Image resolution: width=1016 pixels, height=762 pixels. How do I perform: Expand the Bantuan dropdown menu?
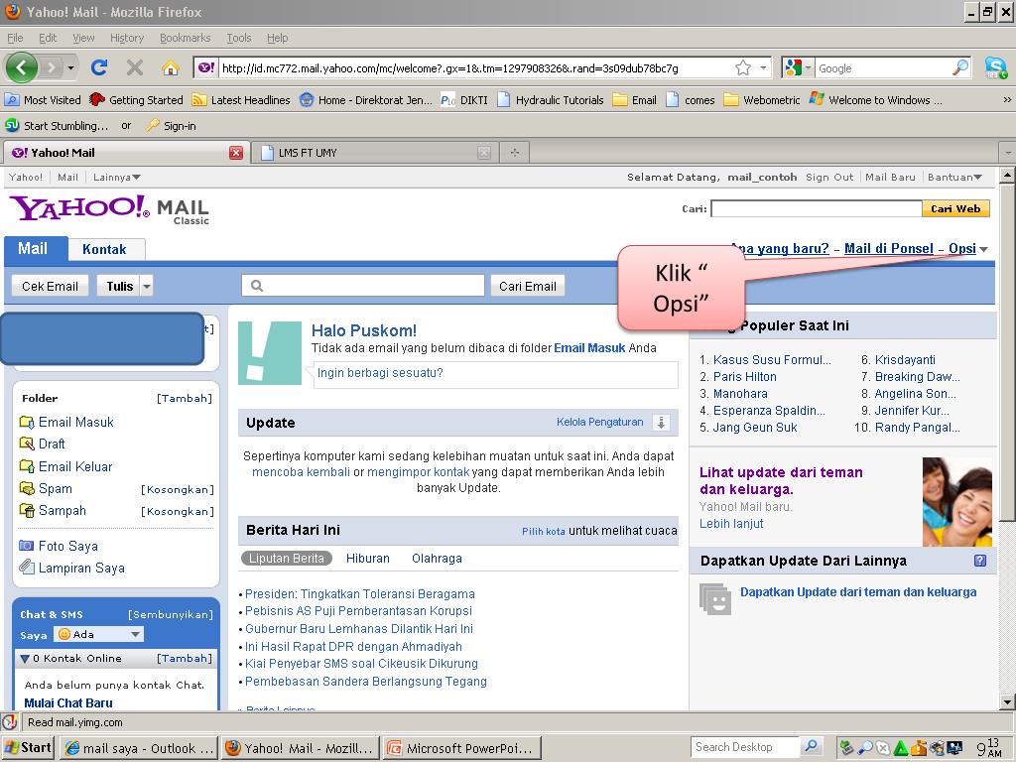(955, 177)
